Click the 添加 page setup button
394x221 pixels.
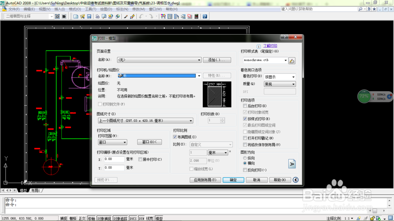pos(217,60)
